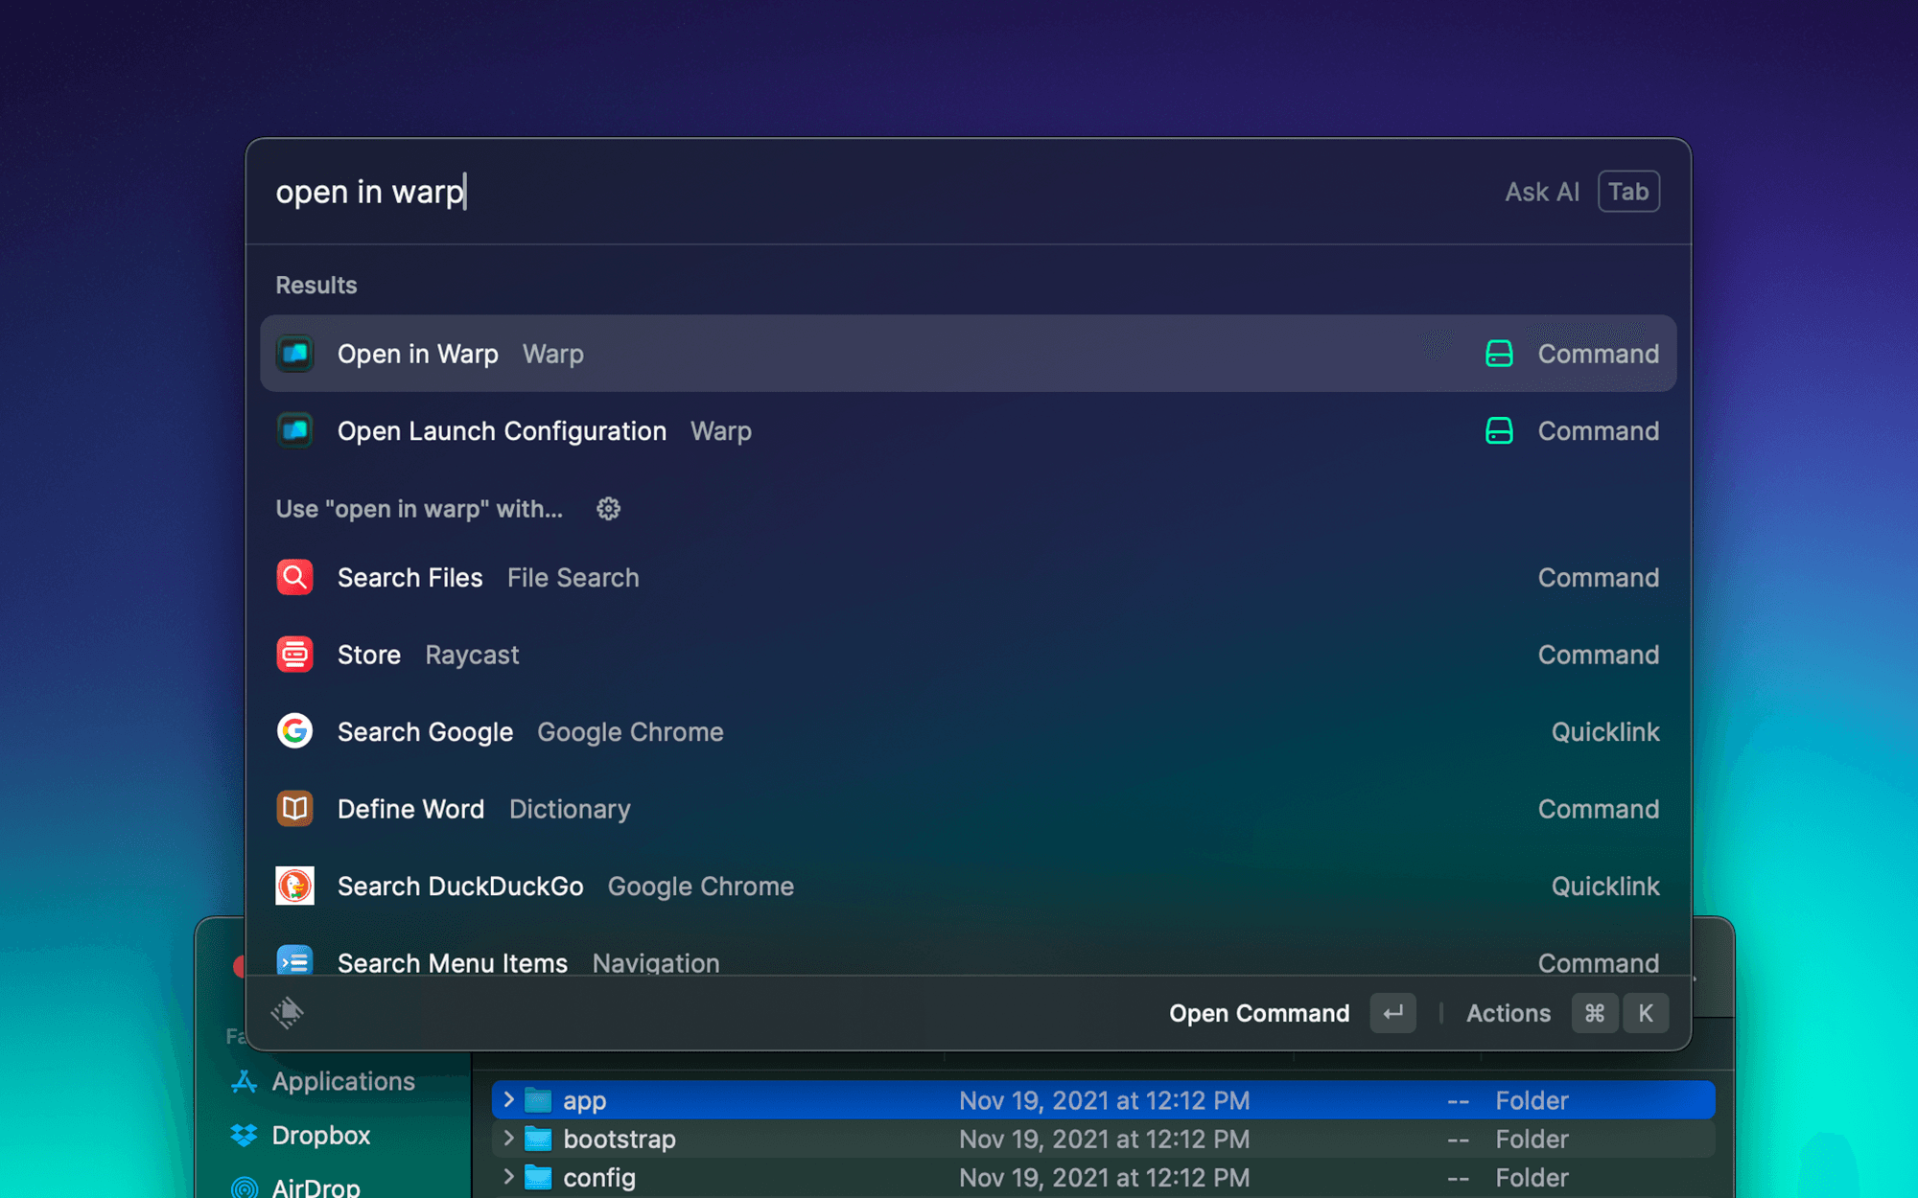This screenshot has width=1918, height=1198.
Task: Click the Dictionary book icon
Action: coord(294,809)
